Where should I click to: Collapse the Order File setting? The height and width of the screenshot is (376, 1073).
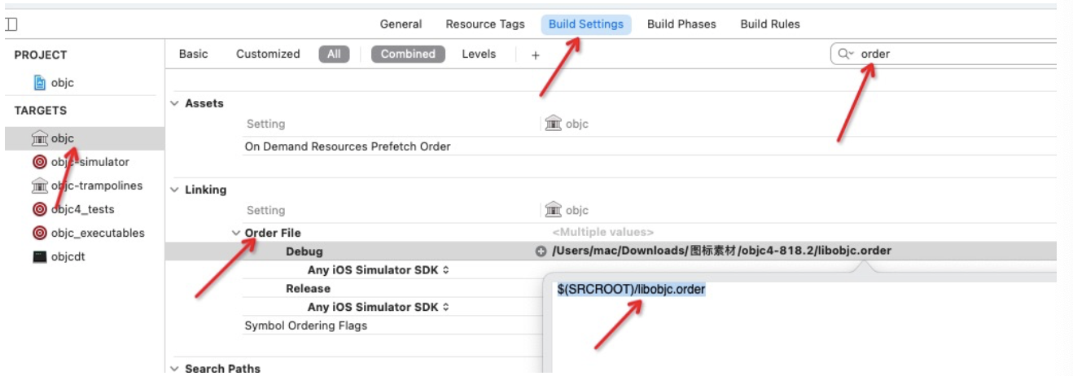pyautogui.click(x=236, y=233)
